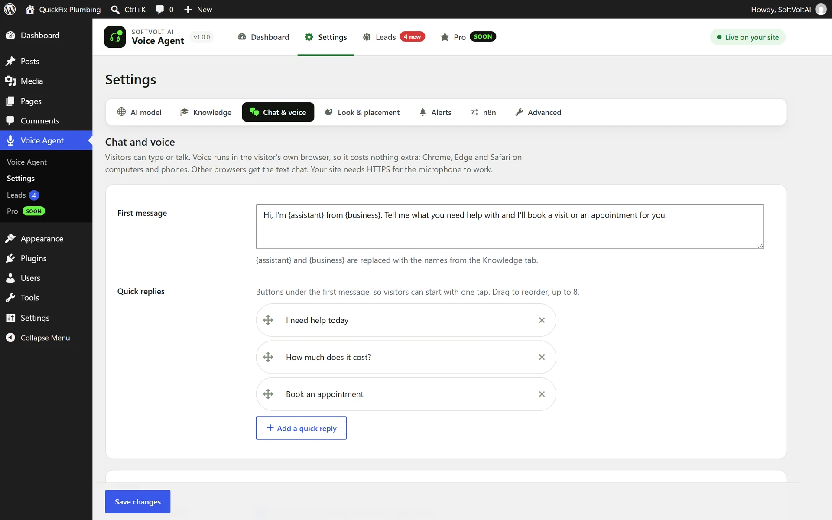Open the Ctrl+K search command

pyautogui.click(x=128, y=9)
